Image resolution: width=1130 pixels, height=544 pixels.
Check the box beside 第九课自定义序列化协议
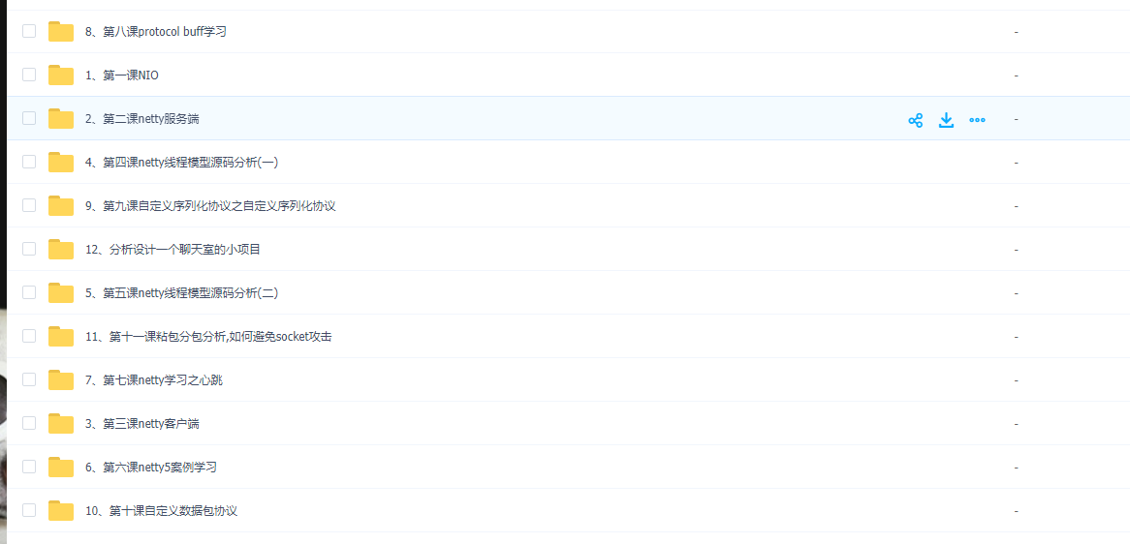point(29,205)
